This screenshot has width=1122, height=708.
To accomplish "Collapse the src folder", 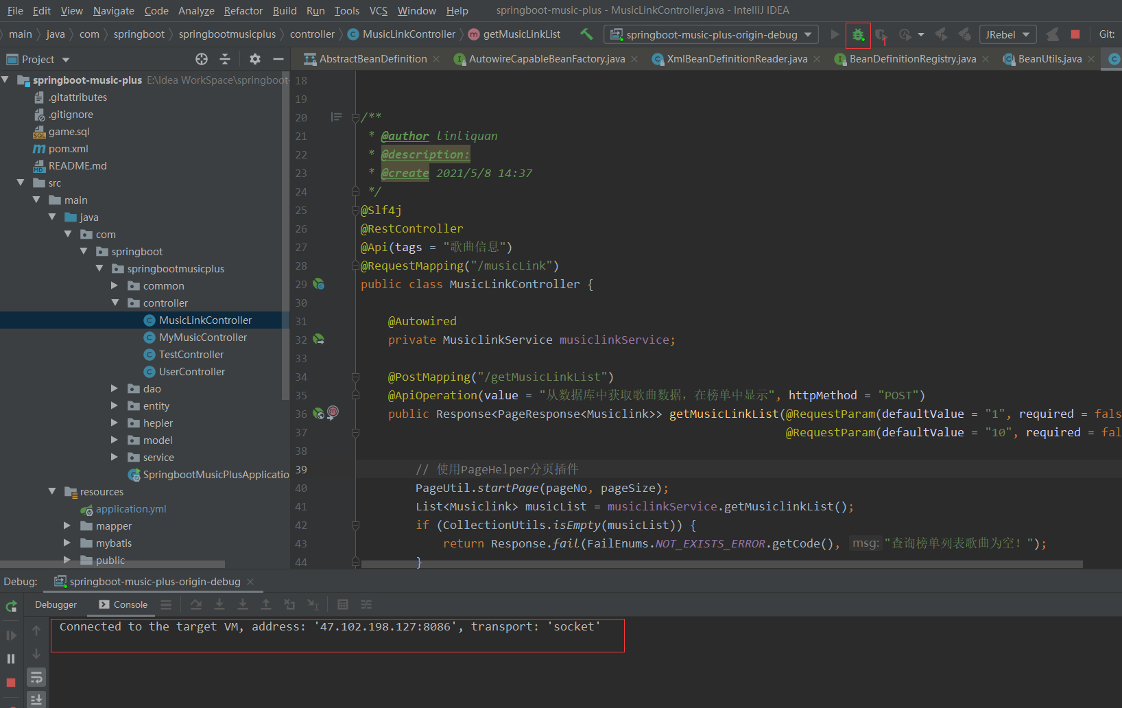I will 21,182.
